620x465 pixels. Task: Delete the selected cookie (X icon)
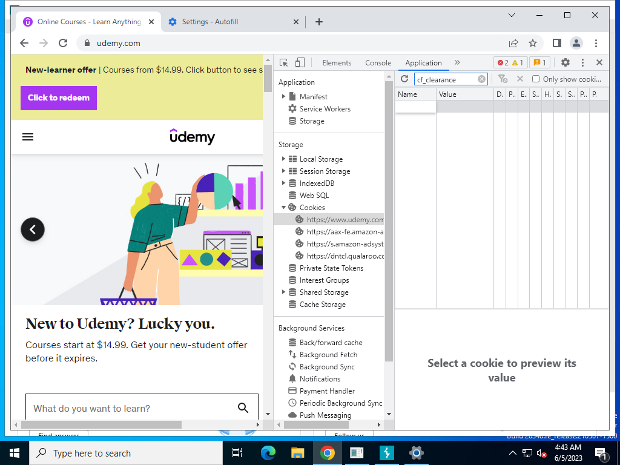point(520,79)
